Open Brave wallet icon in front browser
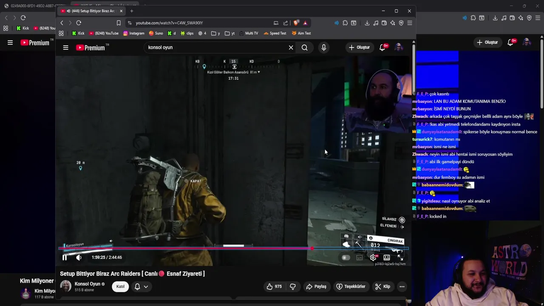 click(384, 23)
